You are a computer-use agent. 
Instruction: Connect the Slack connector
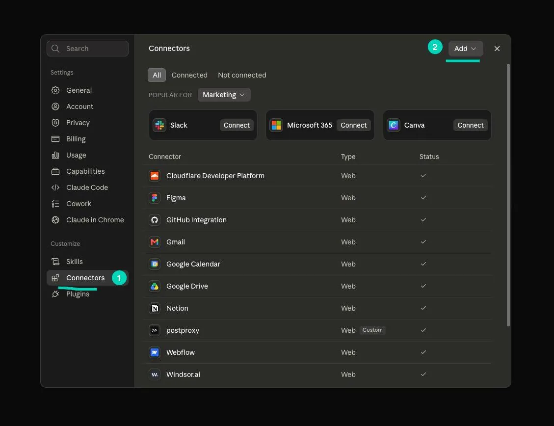pyautogui.click(x=237, y=125)
